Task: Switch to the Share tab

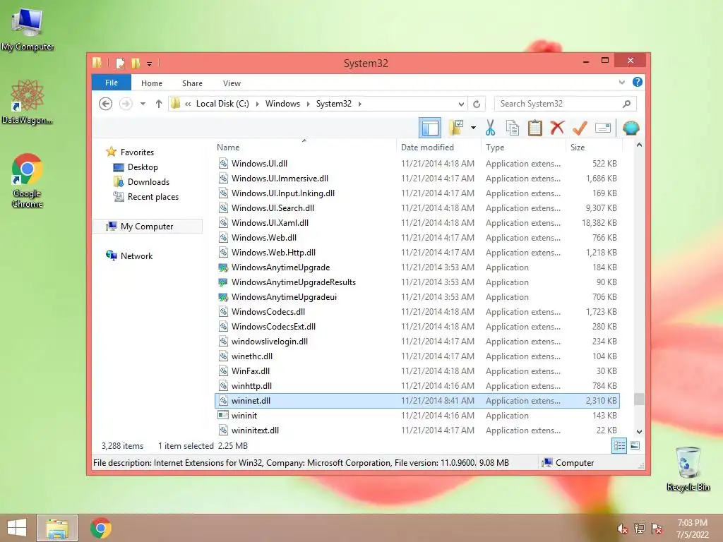Action: (x=192, y=83)
